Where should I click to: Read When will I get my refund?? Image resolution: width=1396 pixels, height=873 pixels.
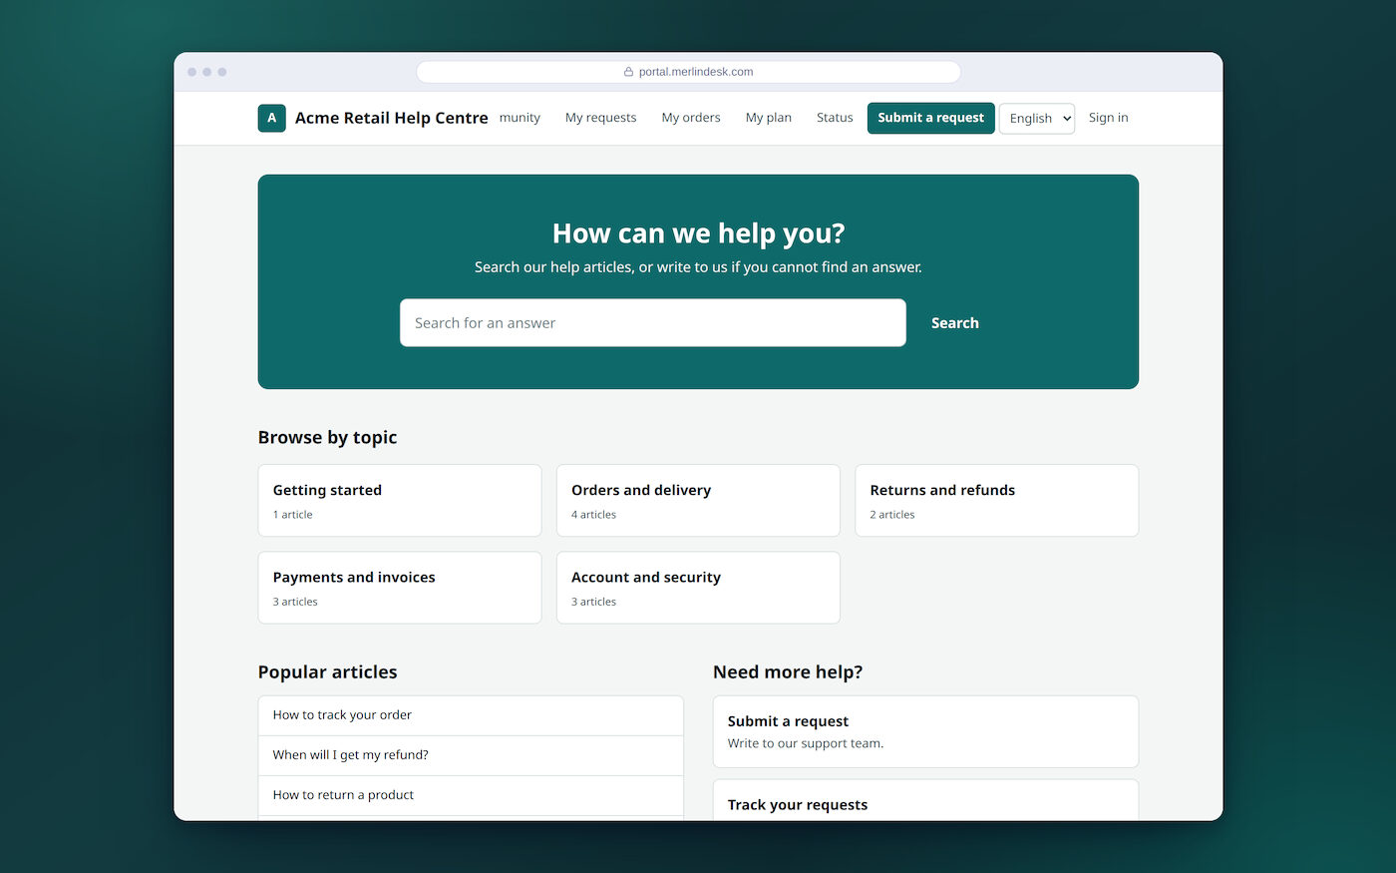[x=471, y=755]
